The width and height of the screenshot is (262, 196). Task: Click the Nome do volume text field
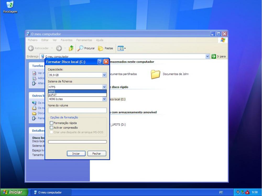77,110
